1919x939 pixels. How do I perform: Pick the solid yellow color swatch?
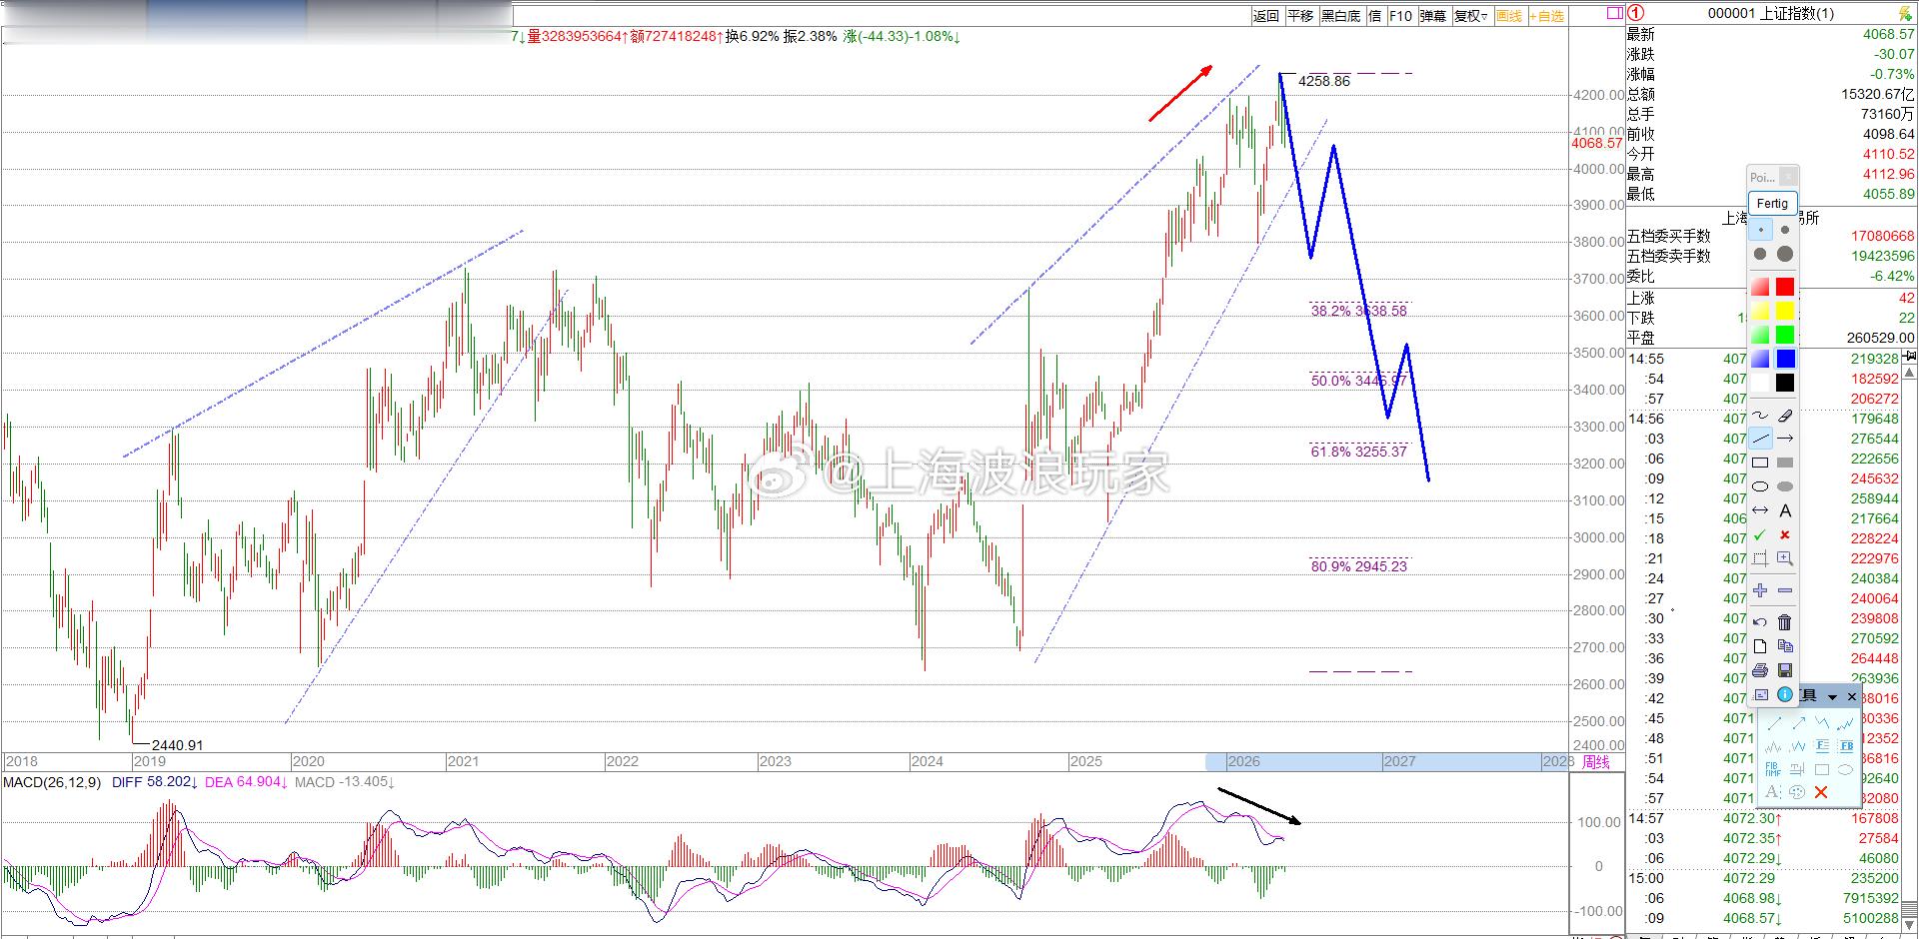(x=1785, y=311)
